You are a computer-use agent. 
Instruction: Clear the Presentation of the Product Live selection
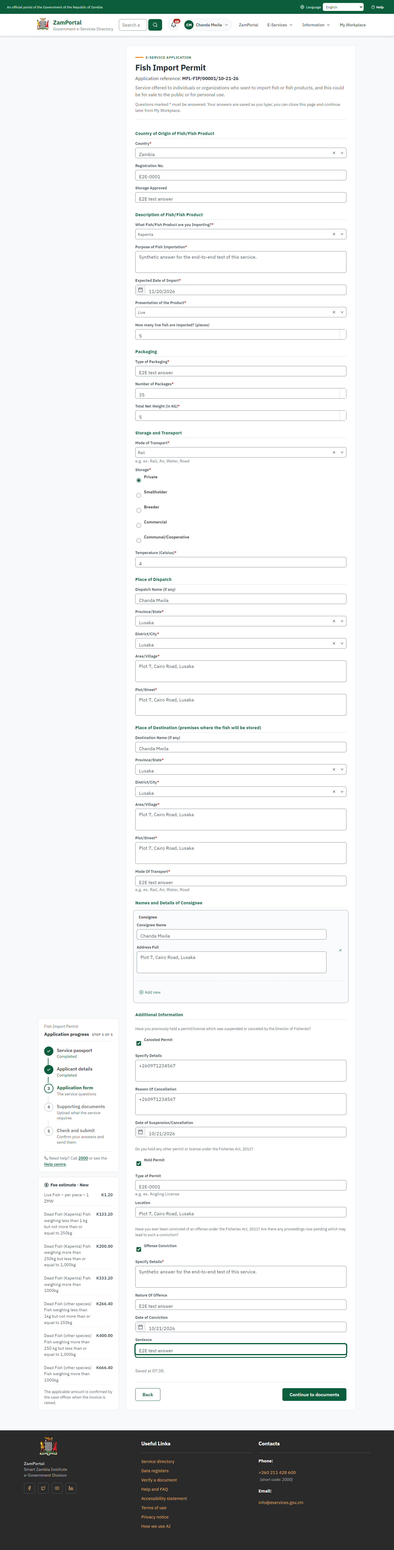coord(334,312)
